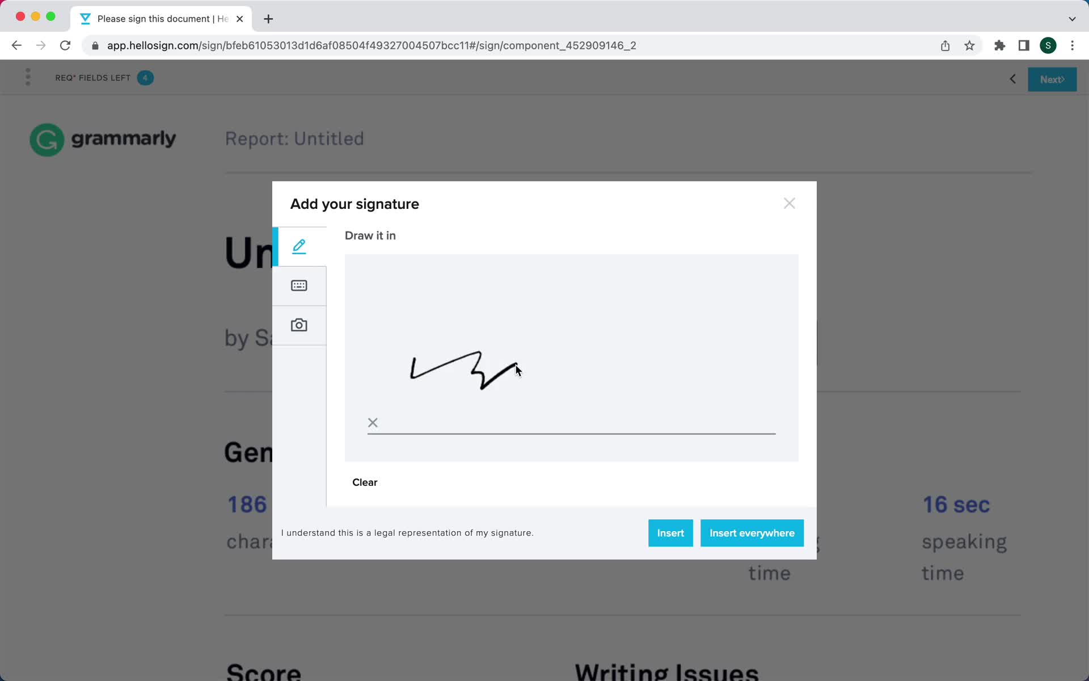The image size is (1089, 681).
Task: Click Insert everywhere button
Action: tap(752, 533)
